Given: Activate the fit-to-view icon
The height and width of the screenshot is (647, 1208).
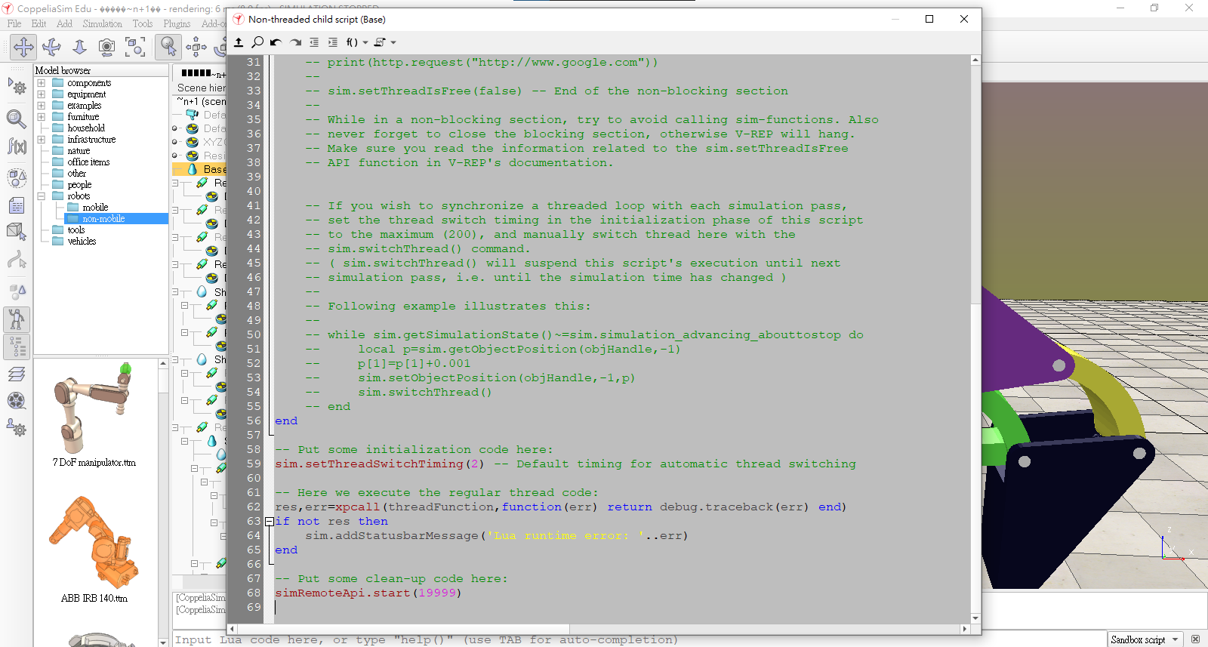Looking at the screenshot, I should click(135, 47).
